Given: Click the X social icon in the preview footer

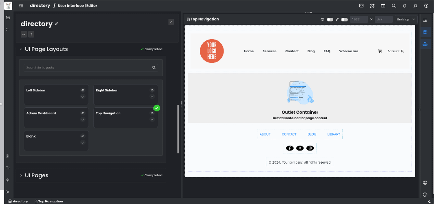Looking at the screenshot, I should pyautogui.click(x=300, y=148).
